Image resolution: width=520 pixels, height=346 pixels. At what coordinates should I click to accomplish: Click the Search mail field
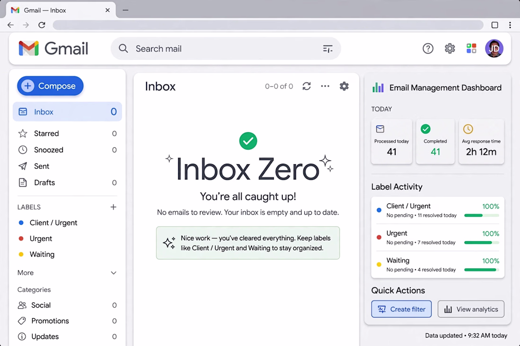(225, 49)
